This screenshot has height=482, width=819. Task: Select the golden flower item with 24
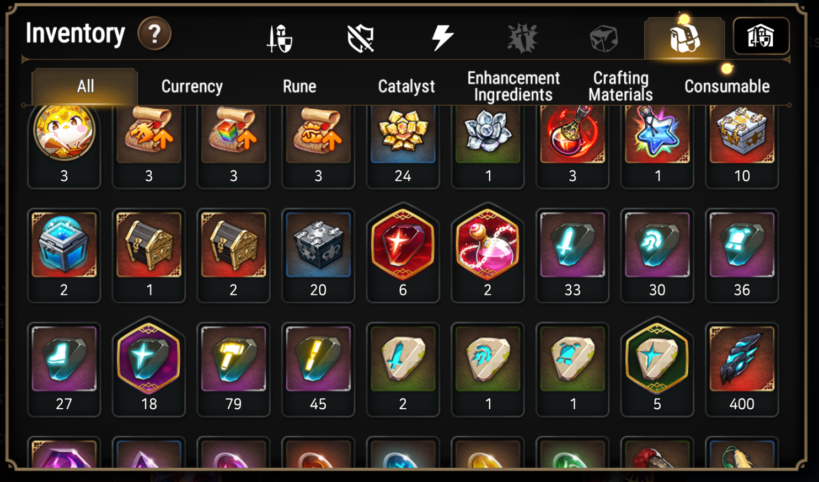coord(403,146)
